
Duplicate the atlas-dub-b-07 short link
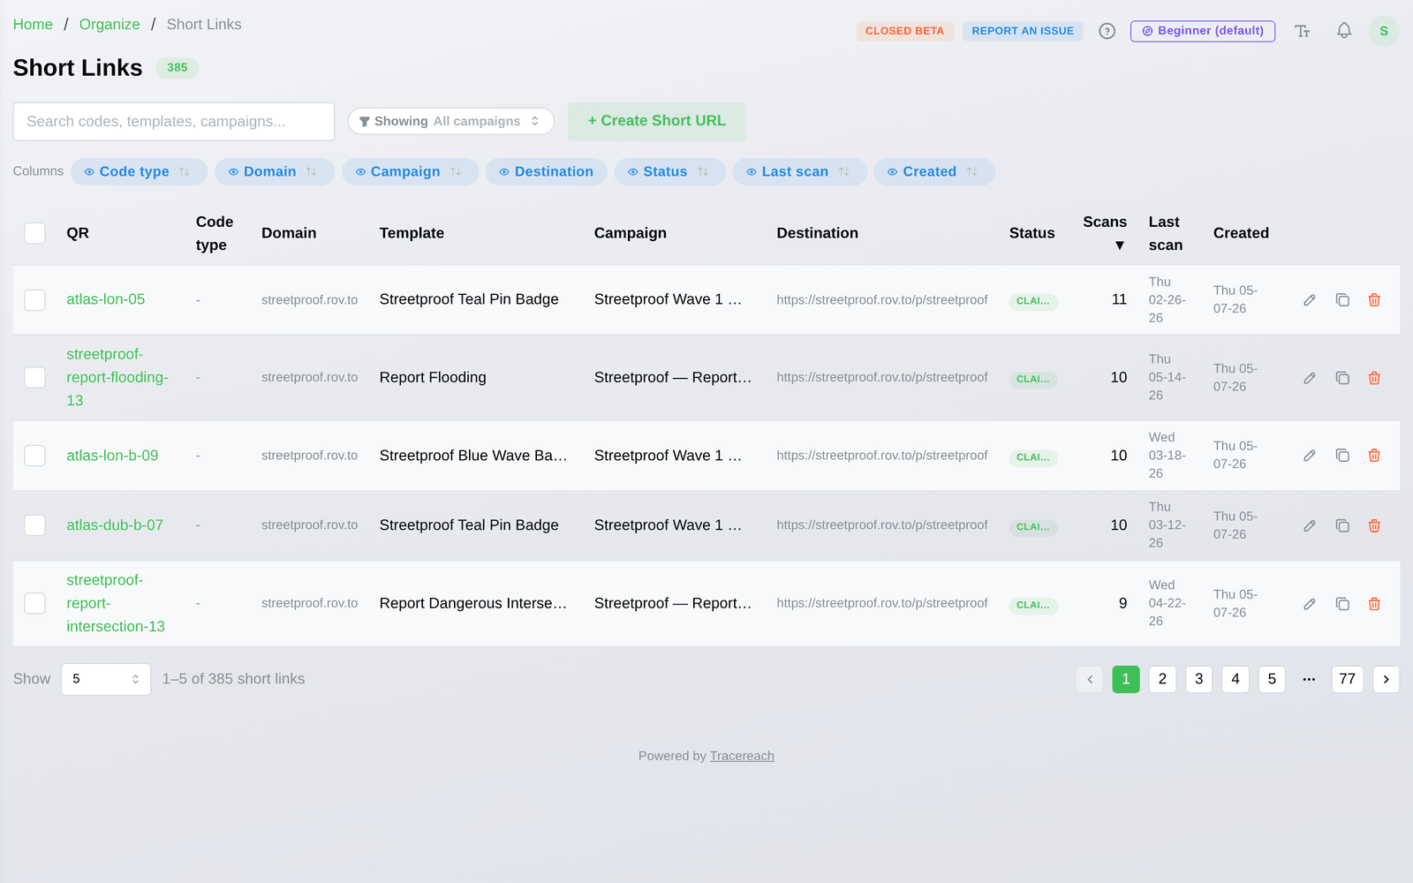coord(1342,525)
